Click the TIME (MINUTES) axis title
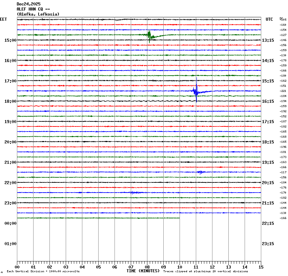 [143, 271]
